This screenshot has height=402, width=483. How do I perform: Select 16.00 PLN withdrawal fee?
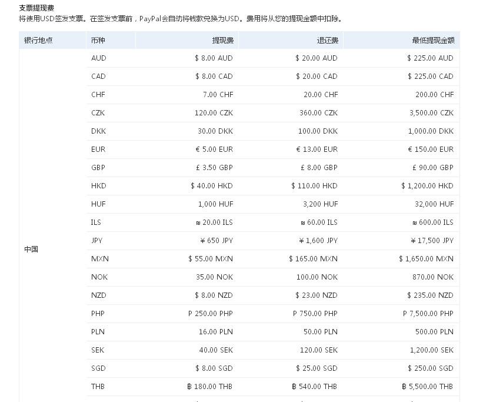point(216,332)
